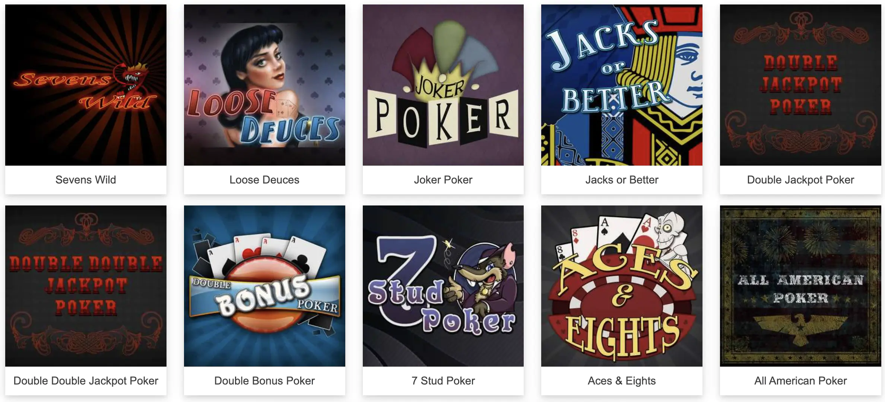The width and height of the screenshot is (885, 402).
Task: Follow the "Double Bonus Poker" title
Action: (x=264, y=381)
